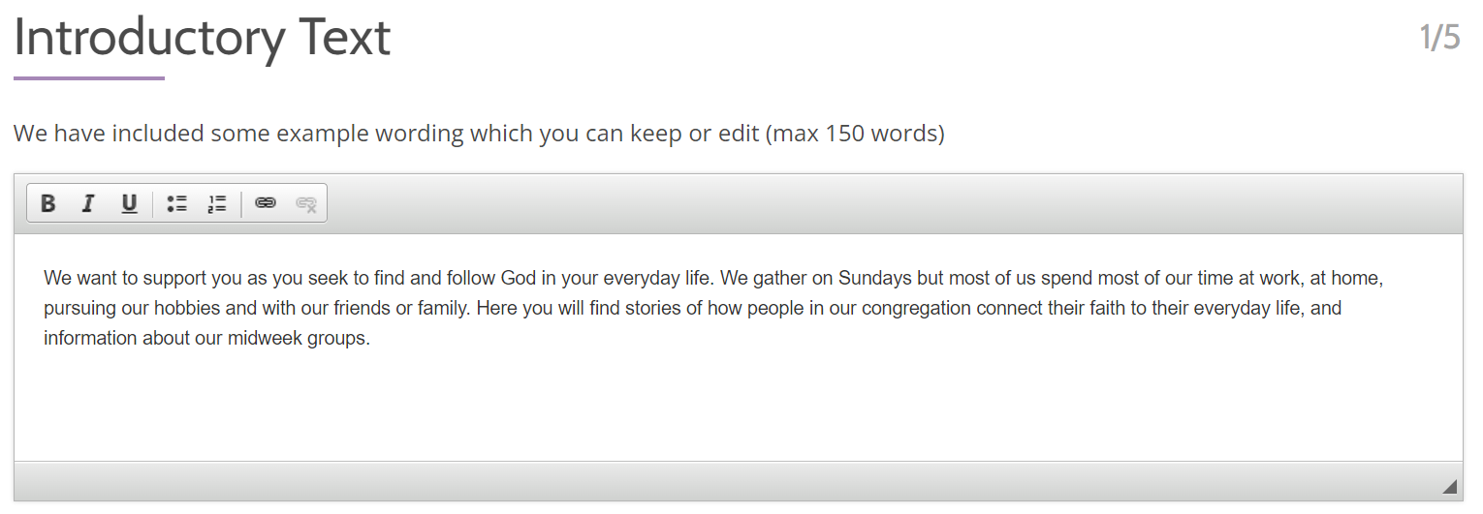Toggle Italic formatting in the editor toolbar
The height and width of the screenshot is (514, 1483).
click(x=88, y=203)
